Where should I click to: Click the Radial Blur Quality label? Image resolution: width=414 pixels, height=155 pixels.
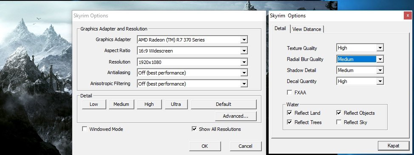click(x=305, y=59)
